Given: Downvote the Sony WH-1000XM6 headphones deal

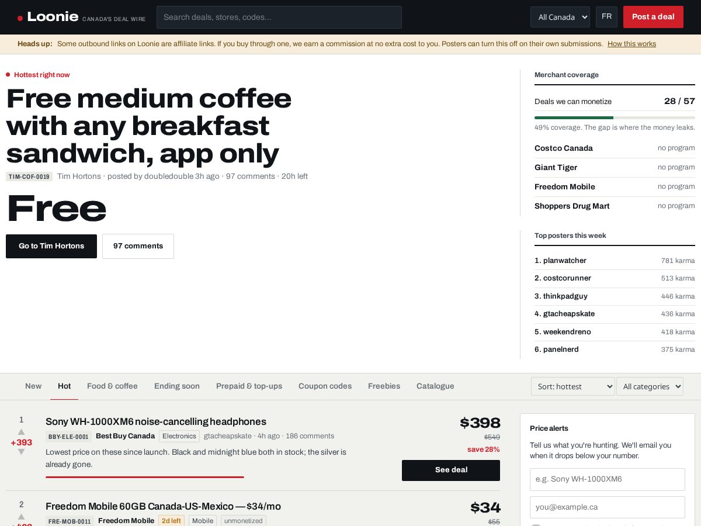Looking at the screenshot, I should tap(22, 452).
